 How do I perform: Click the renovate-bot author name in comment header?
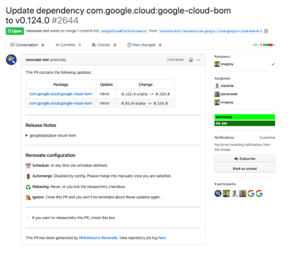[x=37, y=60]
